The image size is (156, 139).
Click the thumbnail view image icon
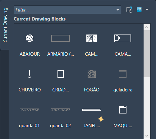(x=139, y=10)
